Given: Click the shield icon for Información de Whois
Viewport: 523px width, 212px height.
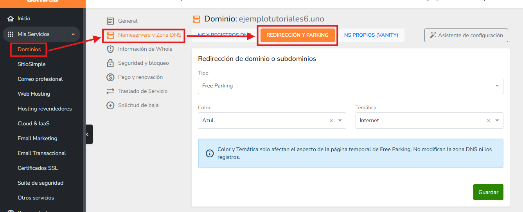Looking at the screenshot, I should pos(111,49).
